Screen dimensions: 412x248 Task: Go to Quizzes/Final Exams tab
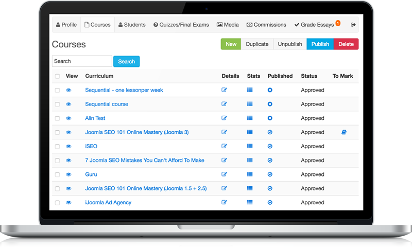(x=181, y=25)
